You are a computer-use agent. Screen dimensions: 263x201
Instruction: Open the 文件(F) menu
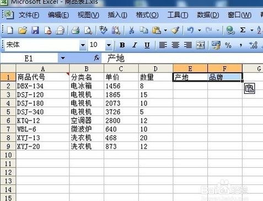tap(29, 15)
